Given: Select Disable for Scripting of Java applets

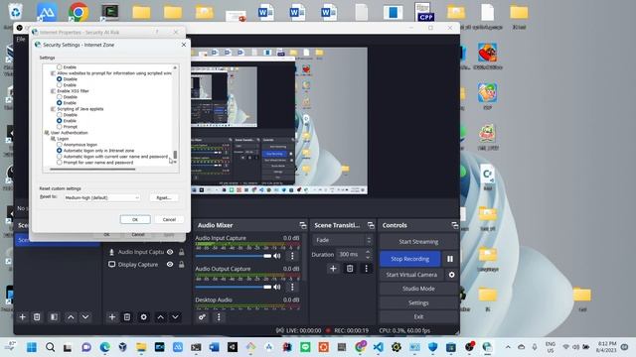Looking at the screenshot, I should click(x=60, y=115).
